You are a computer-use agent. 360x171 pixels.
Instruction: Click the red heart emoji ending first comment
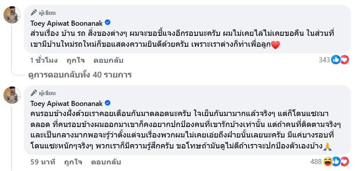[x=276, y=46]
